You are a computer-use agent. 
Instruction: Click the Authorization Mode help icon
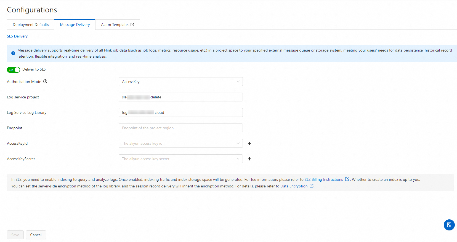tap(45, 81)
